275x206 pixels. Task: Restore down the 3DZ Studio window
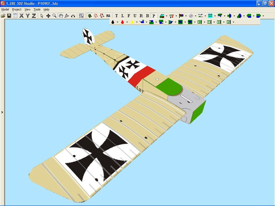(265, 3)
